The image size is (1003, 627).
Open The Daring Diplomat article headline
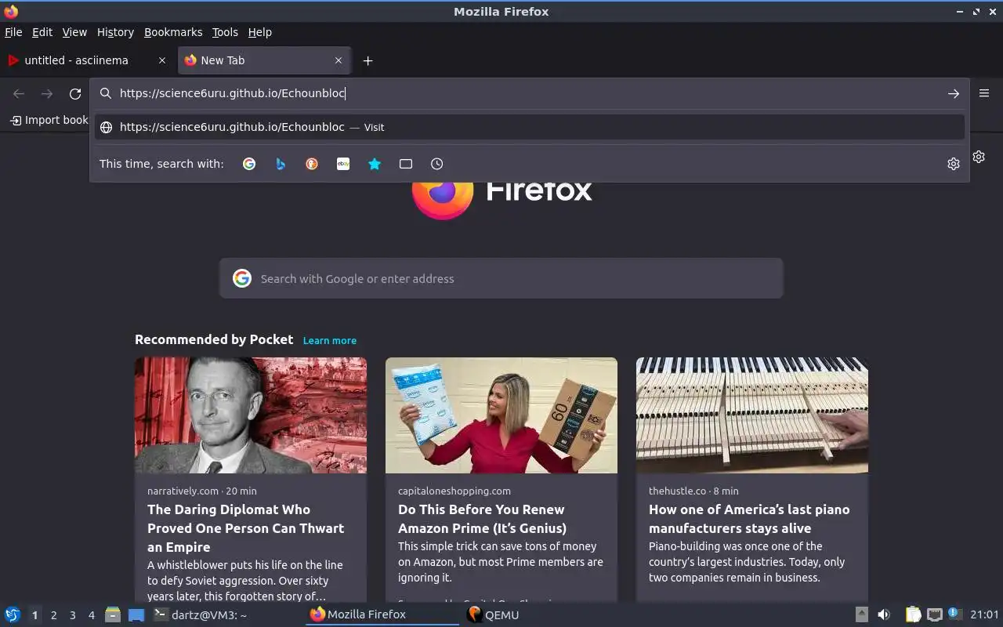point(246,528)
